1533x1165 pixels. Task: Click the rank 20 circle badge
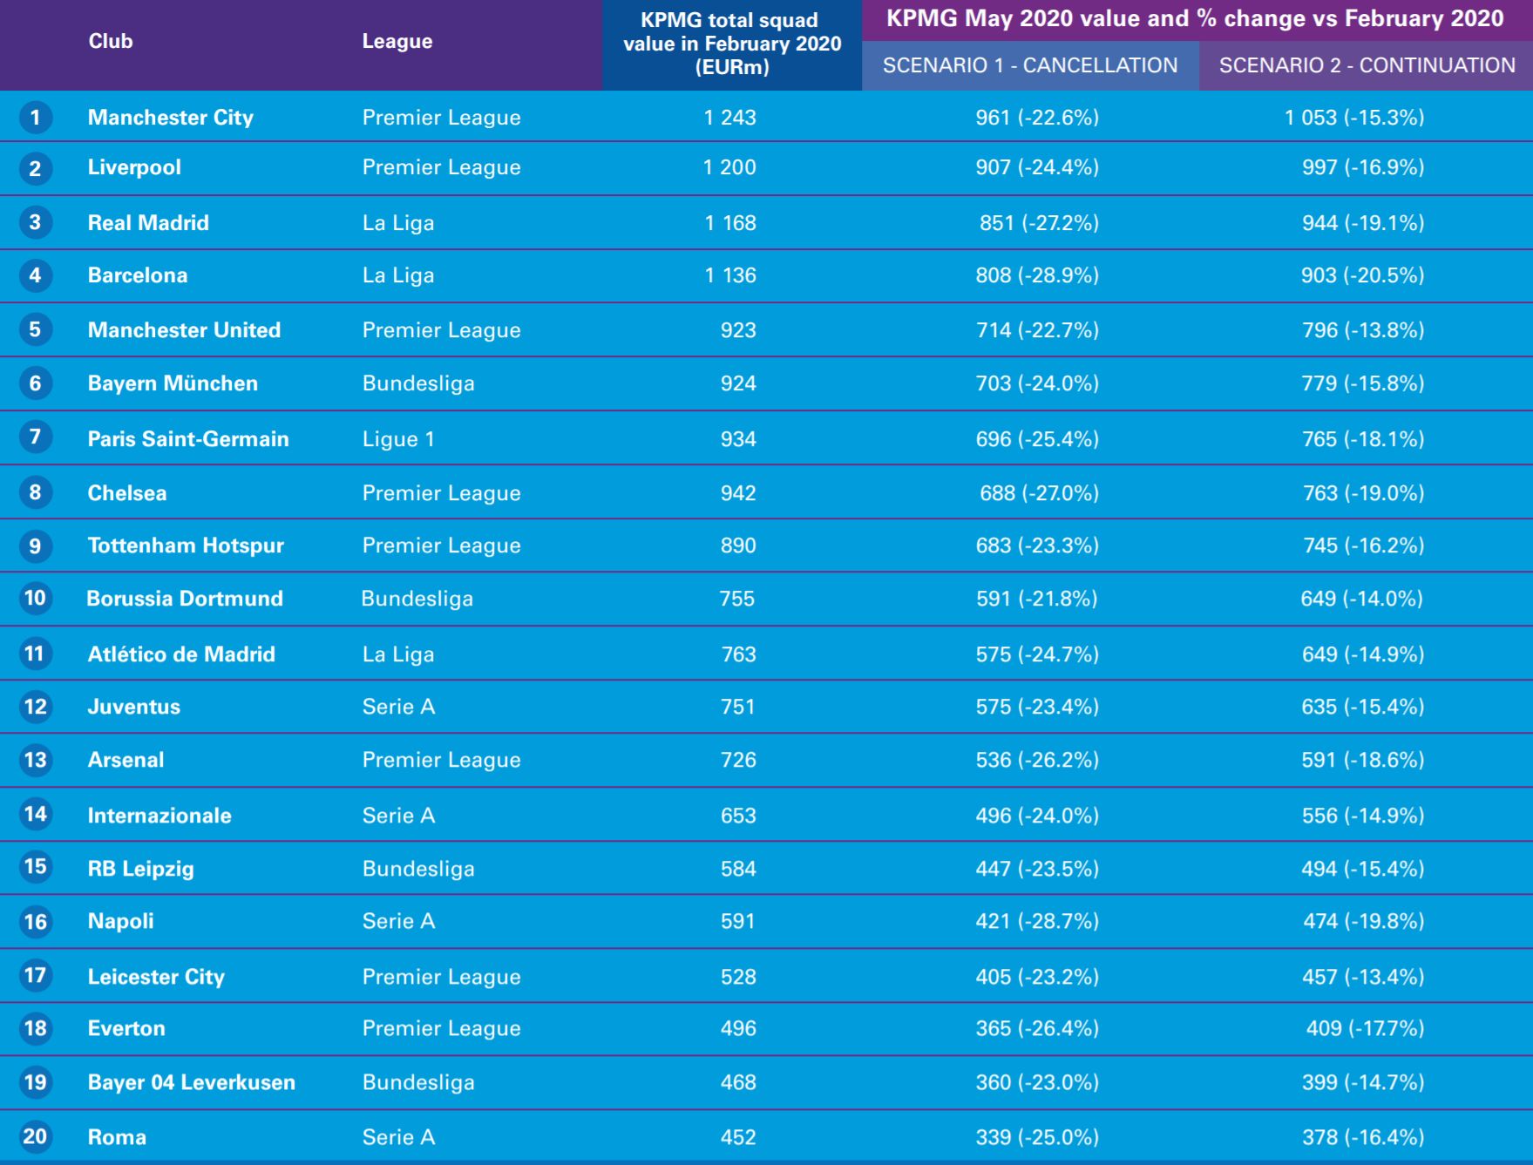click(x=35, y=1136)
